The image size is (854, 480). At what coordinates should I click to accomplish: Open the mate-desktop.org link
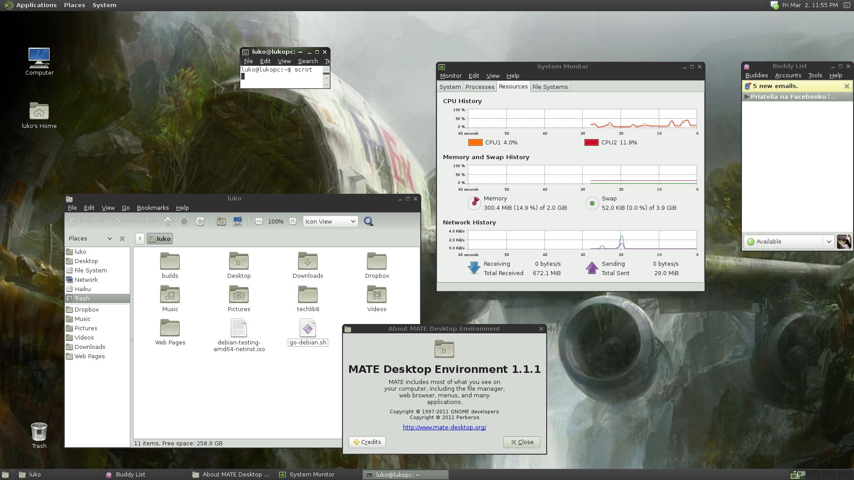click(x=444, y=428)
